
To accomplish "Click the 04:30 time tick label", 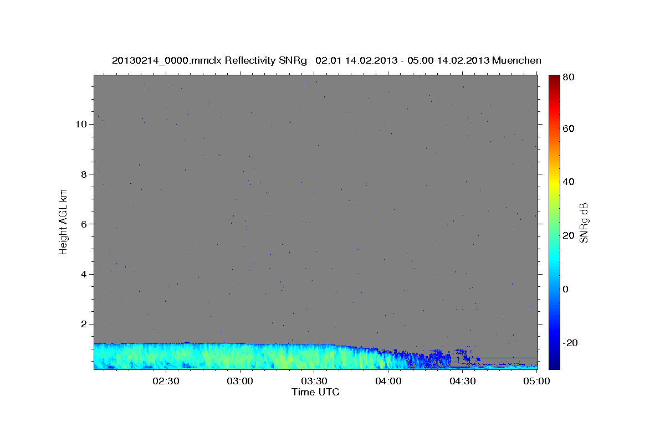I will click(463, 382).
